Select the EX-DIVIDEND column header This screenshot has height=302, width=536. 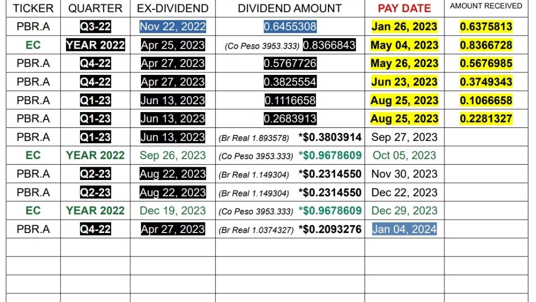[x=173, y=8]
